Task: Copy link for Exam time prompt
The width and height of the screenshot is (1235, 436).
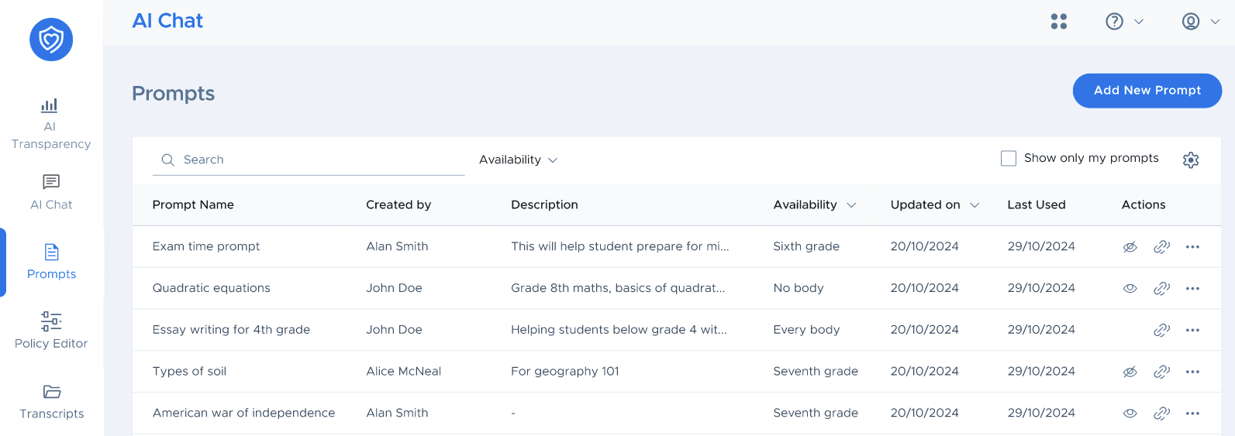Action: click(x=1161, y=247)
